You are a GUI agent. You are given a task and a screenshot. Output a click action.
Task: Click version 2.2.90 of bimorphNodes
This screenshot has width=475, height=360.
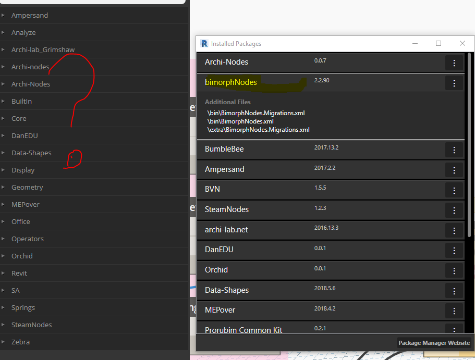322,80
